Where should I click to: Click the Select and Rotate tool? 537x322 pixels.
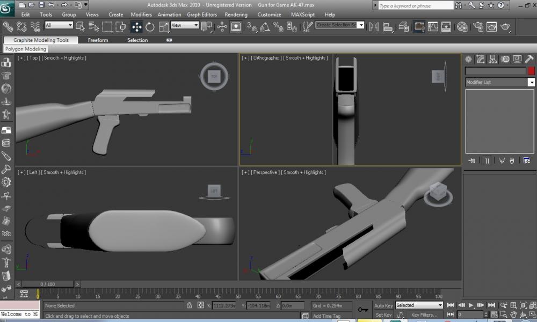pyautogui.click(x=150, y=27)
